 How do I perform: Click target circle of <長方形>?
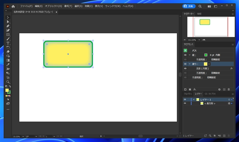[229, 103]
